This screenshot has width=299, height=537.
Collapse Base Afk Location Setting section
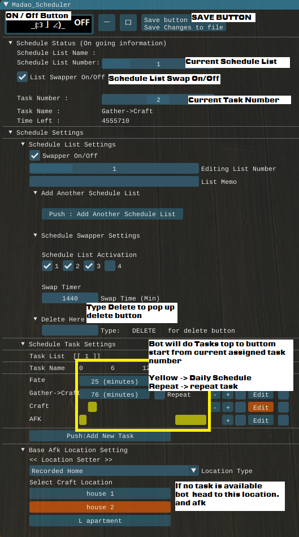(x=23, y=450)
